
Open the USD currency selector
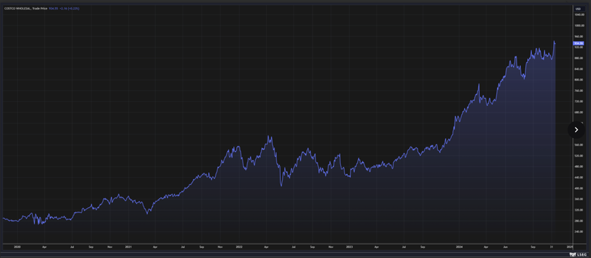(577, 8)
